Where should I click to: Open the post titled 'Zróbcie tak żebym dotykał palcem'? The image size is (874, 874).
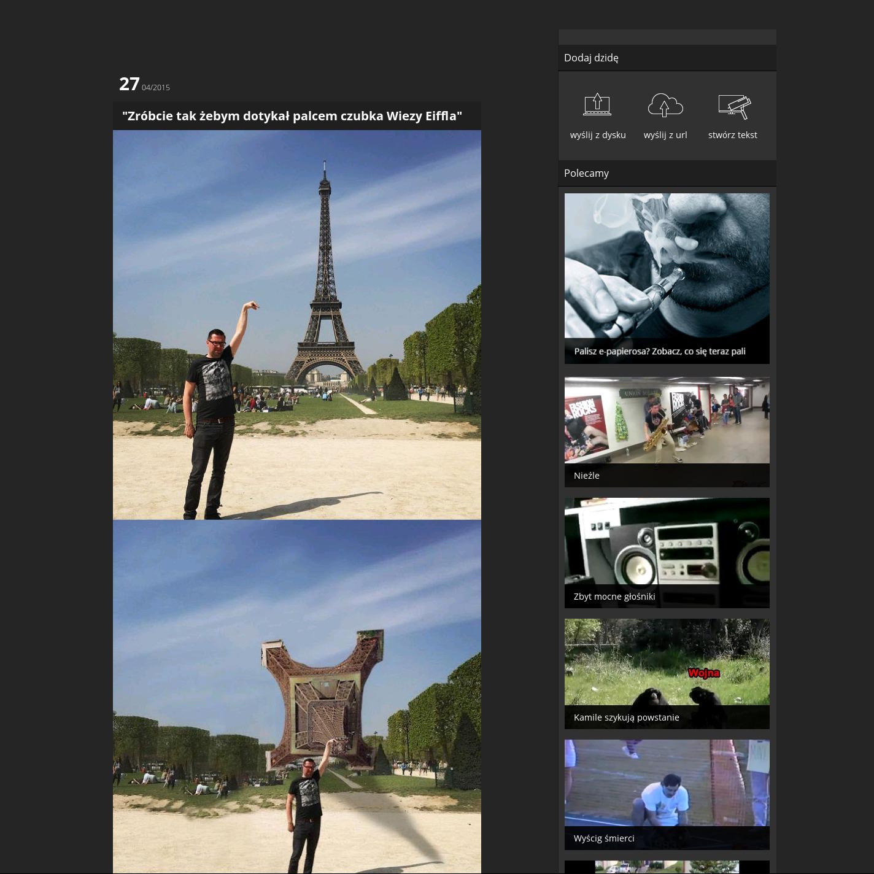[x=292, y=116]
